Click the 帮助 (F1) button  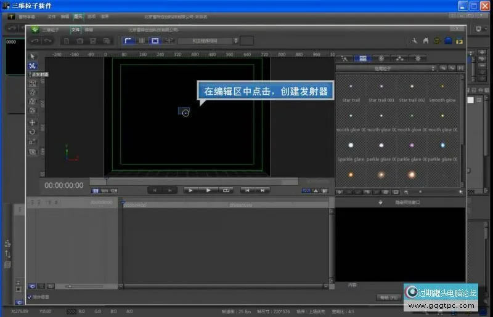point(389,297)
